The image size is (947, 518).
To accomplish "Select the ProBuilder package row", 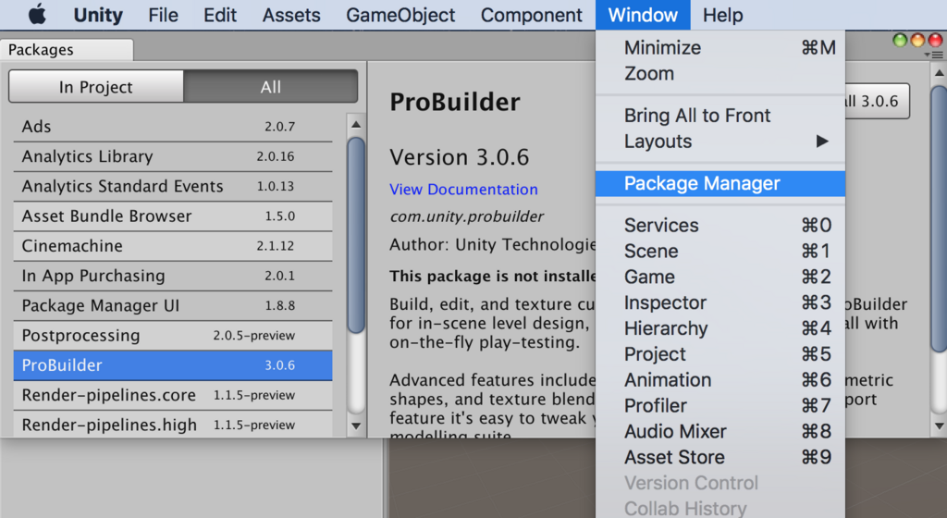I will [x=173, y=365].
